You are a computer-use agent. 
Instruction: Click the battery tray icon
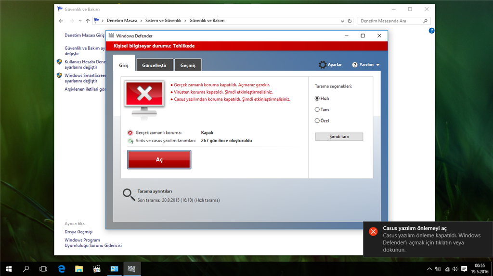pos(438,269)
